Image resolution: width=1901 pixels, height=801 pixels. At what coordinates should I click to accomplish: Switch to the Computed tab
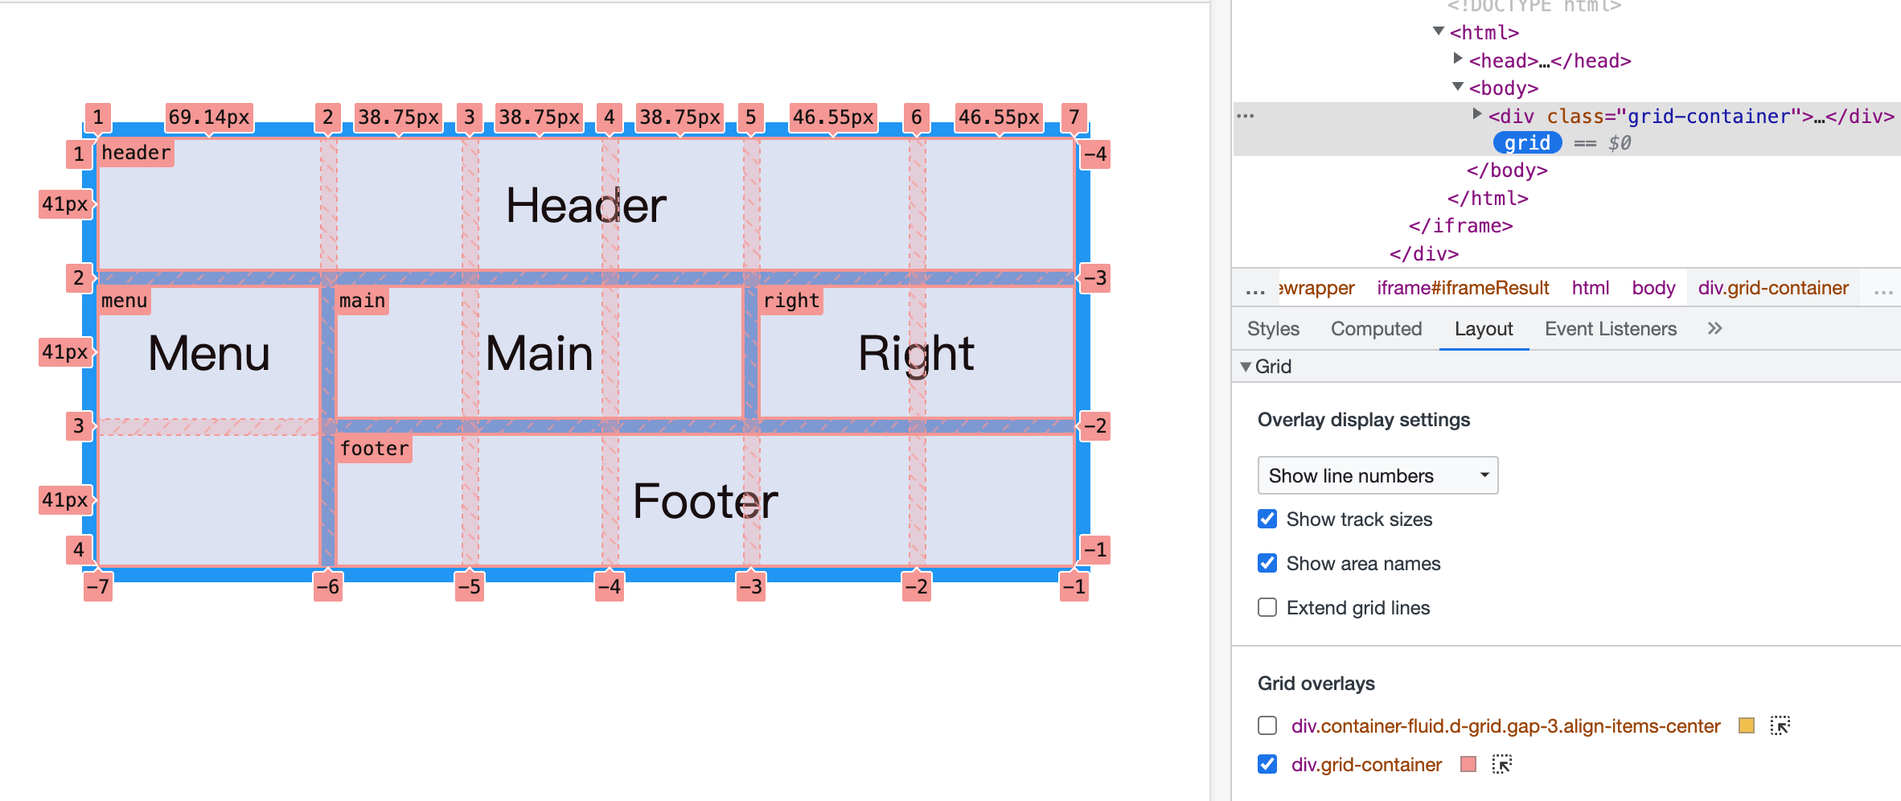click(x=1376, y=329)
